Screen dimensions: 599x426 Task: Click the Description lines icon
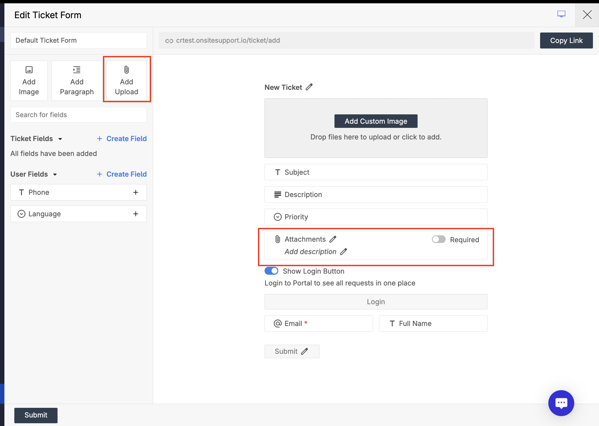[278, 195]
